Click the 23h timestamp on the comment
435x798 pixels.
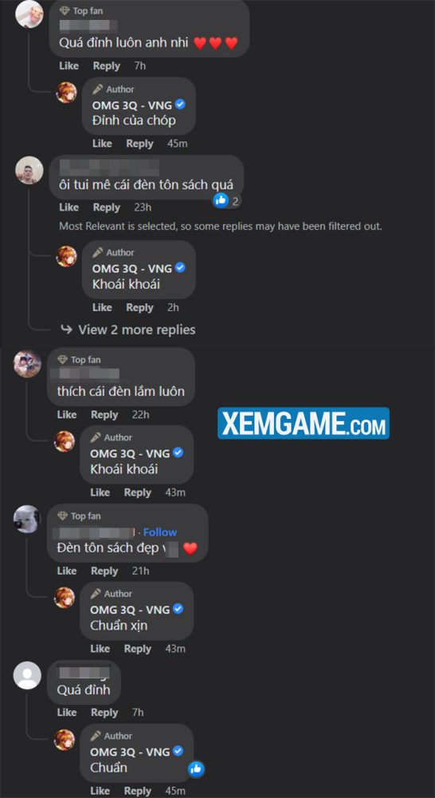pos(143,207)
